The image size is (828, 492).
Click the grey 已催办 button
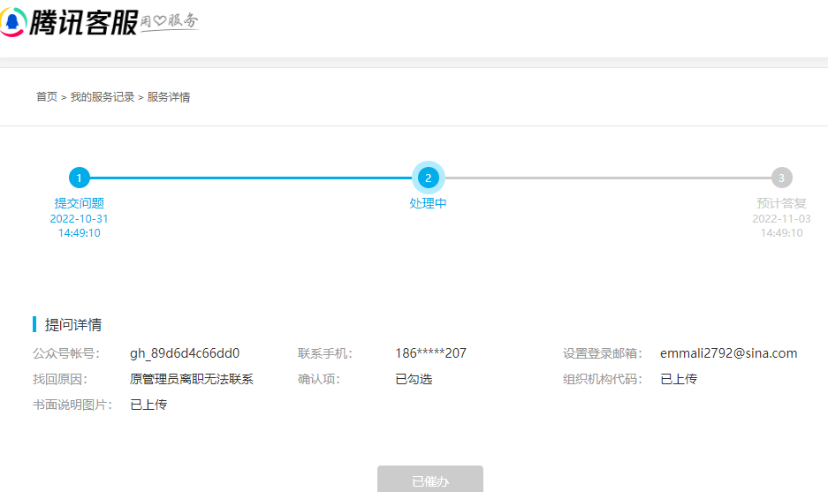[430, 479]
